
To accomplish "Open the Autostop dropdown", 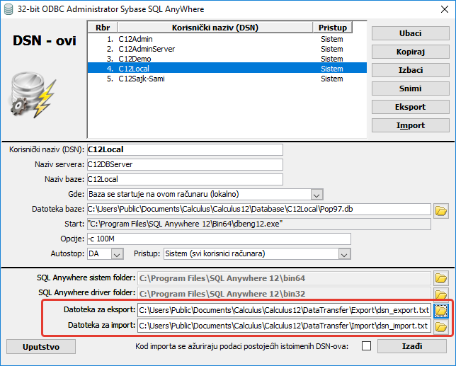I will click(118, 253).
